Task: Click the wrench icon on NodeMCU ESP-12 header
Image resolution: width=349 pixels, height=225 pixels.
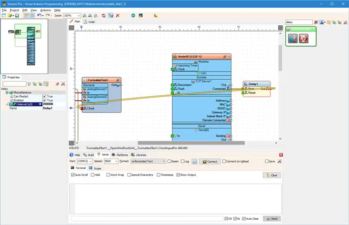Action: (225, 57)
